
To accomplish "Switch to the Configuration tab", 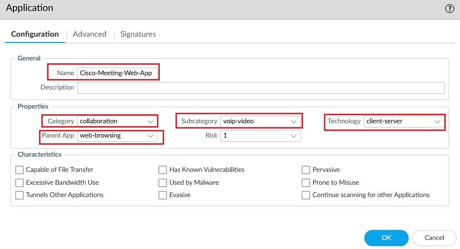I will [x=35, y=34].
